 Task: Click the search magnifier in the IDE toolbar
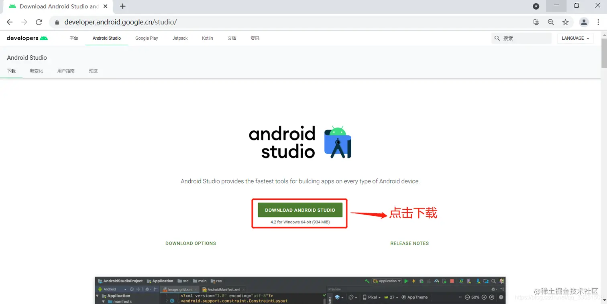click(x=493, y=281)
